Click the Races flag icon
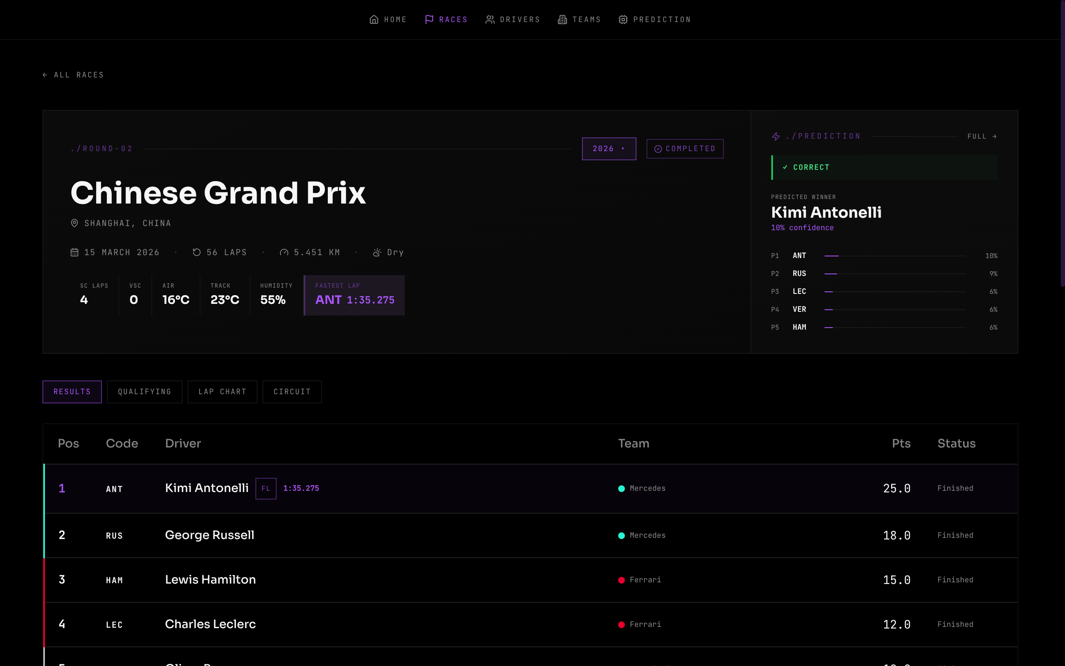Screen dimensions: 1065x666 pos(429,20)
